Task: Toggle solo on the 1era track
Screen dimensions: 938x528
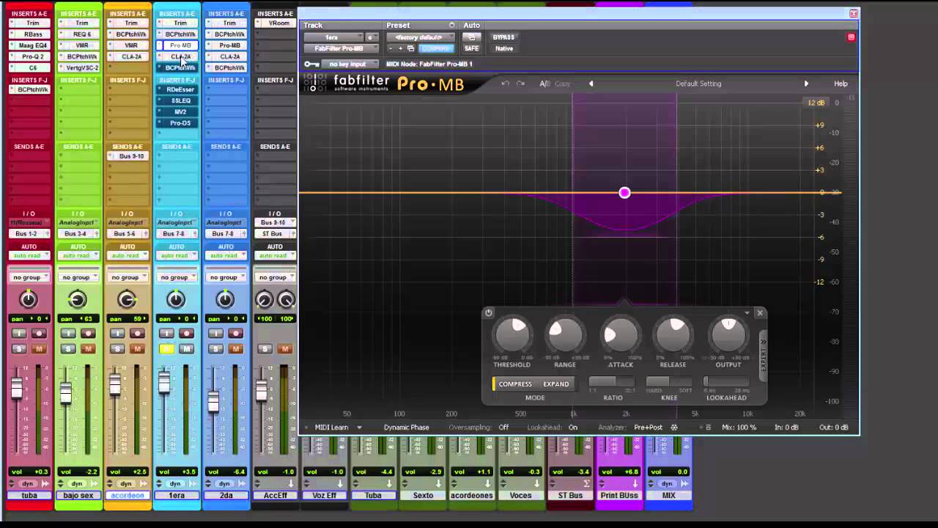Action: click(166, 348)
